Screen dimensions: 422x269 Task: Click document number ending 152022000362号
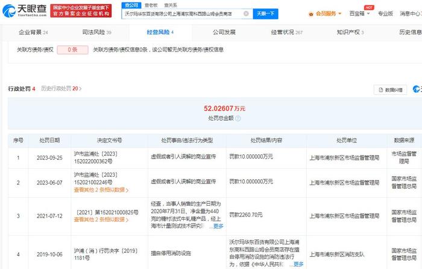[95, 158]
